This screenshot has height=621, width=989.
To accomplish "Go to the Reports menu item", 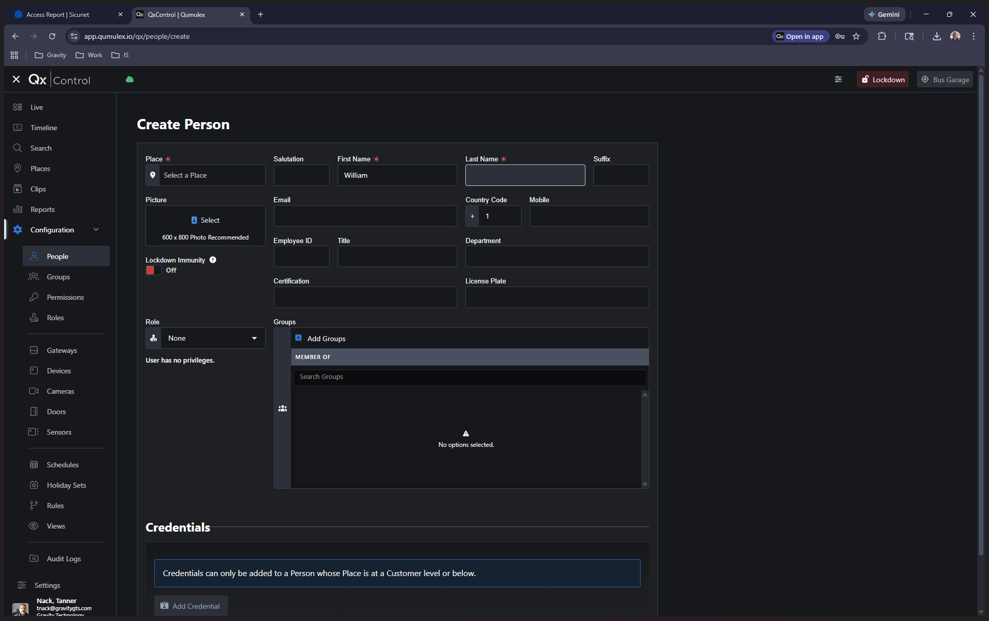I will (x=42, y=209).
